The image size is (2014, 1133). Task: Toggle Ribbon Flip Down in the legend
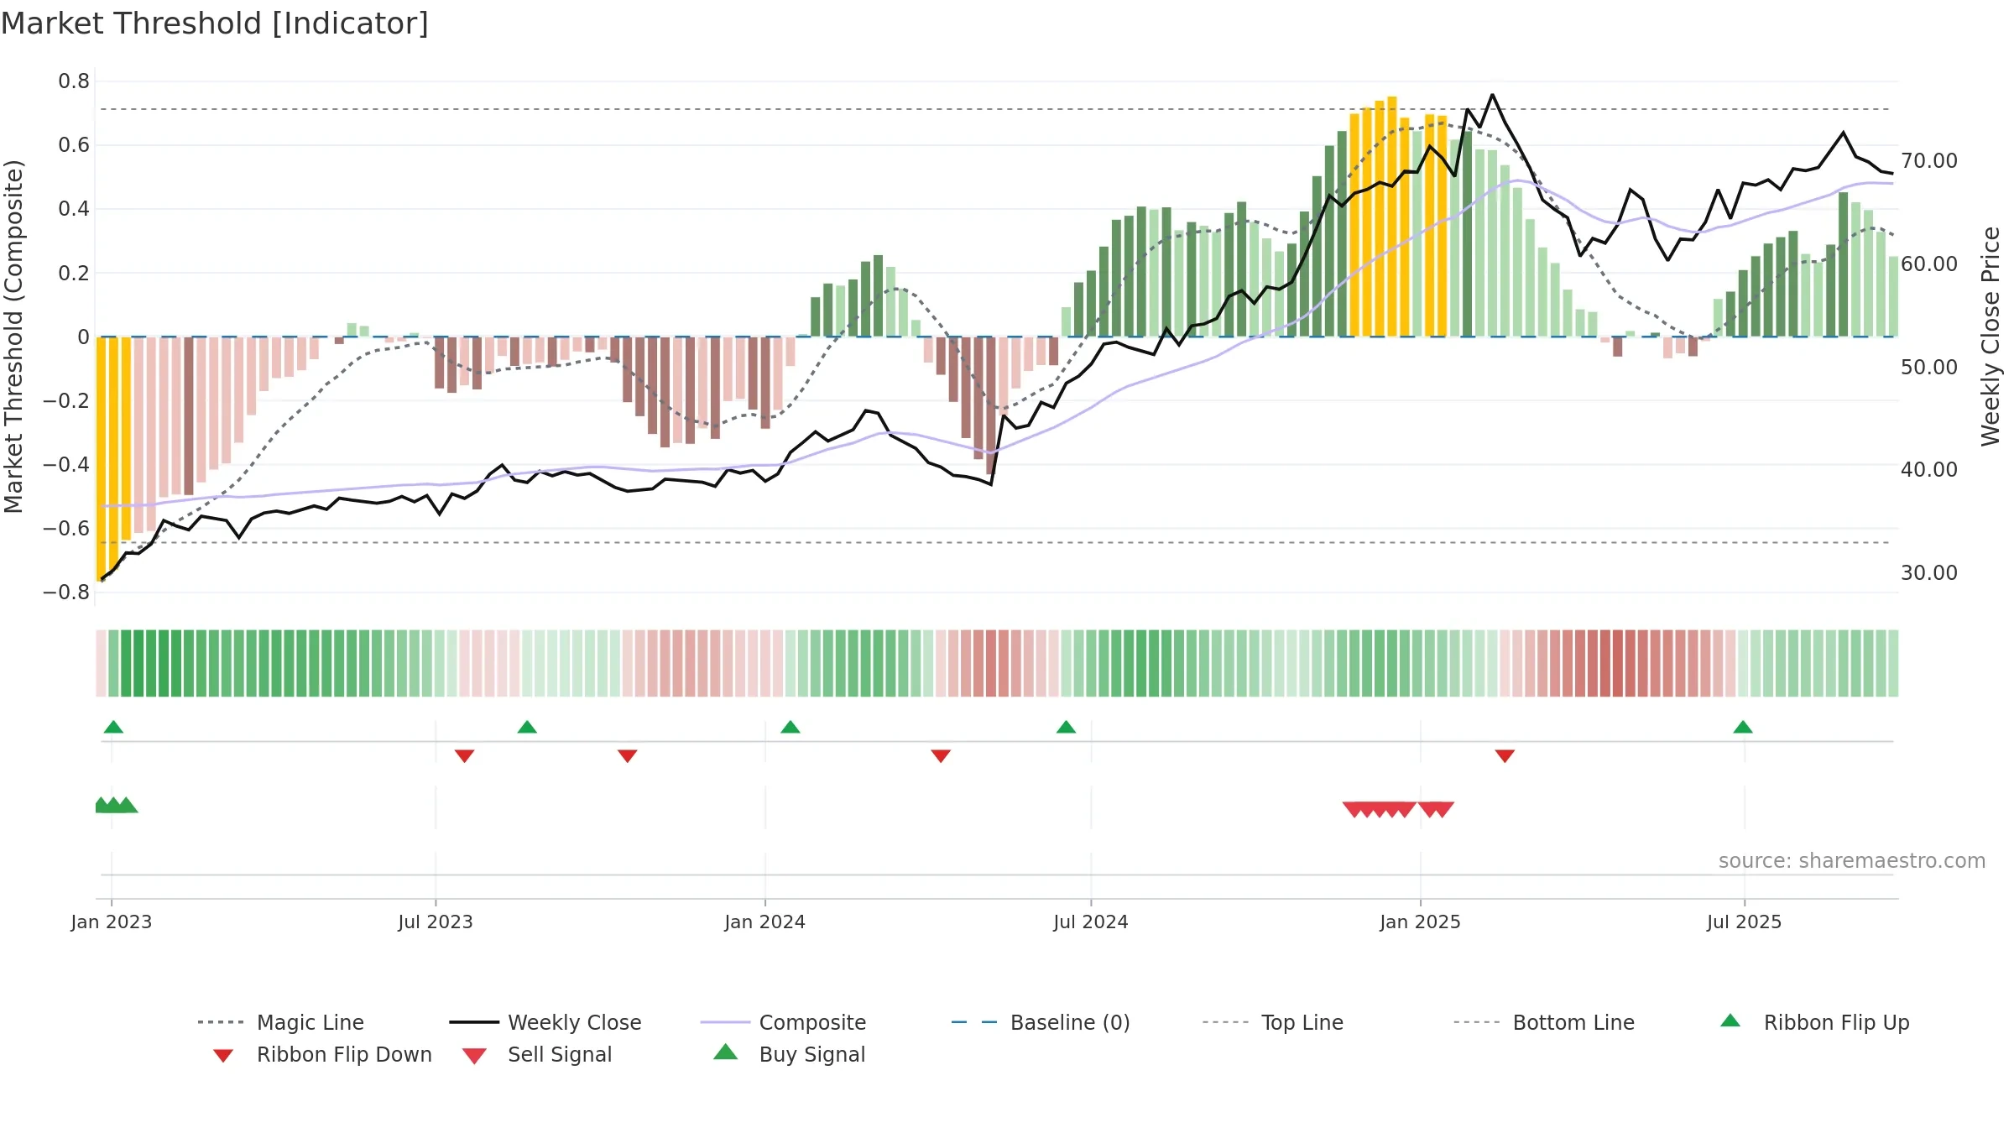(321, 1054)
